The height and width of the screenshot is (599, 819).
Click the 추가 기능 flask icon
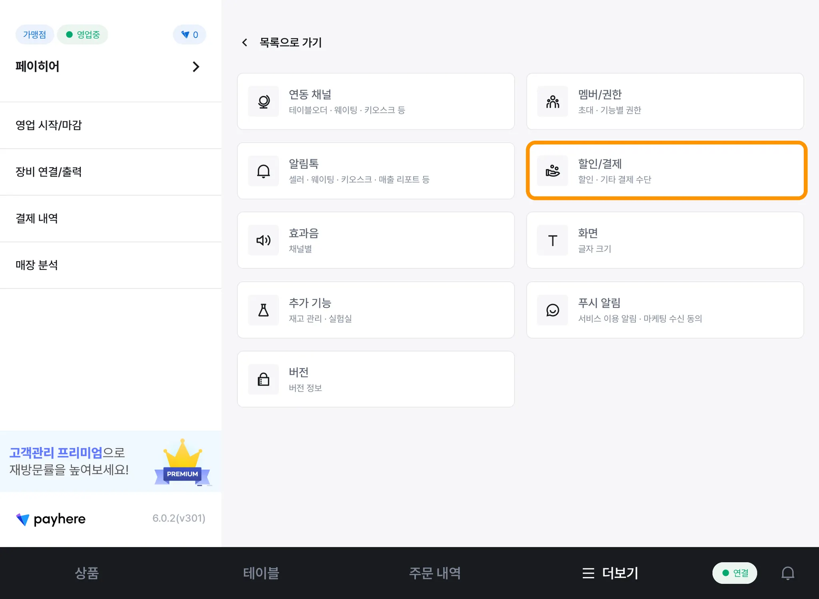click(x=263, y=310)
